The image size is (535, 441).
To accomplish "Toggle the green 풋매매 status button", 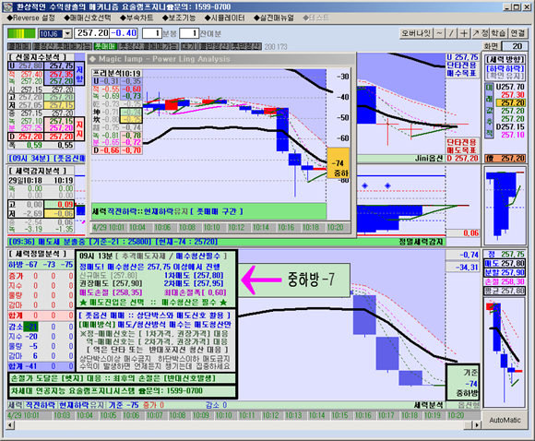I will click(x=105, y=46).
